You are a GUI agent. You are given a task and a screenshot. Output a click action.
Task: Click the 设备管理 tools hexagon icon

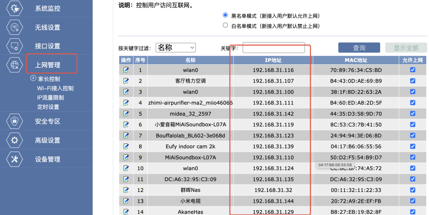[15, 159]
